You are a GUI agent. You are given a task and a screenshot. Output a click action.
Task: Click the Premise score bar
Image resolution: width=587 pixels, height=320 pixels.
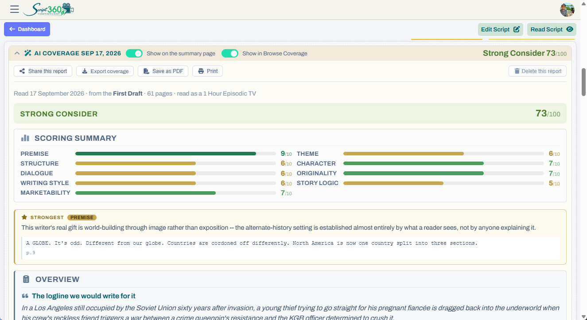pyautogui.click(x=175, y=154)
